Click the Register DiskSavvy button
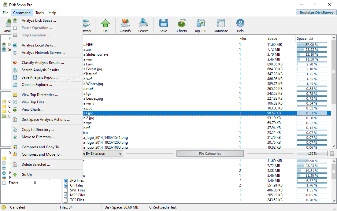 click(316, 13)
